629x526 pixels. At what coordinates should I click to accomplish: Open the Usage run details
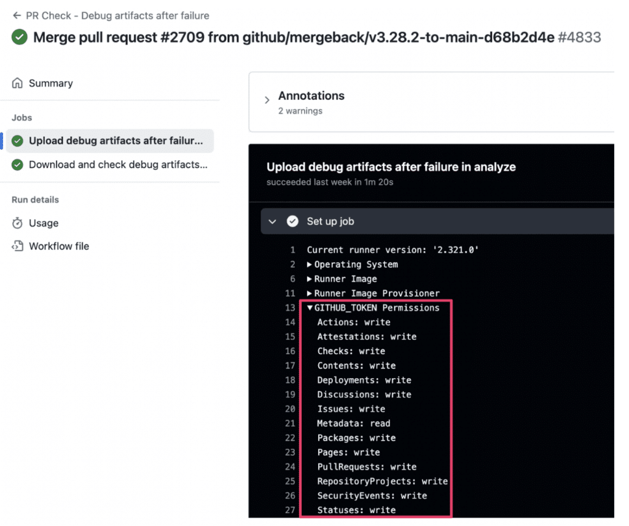pyautogui.click(x=44, y=223)
